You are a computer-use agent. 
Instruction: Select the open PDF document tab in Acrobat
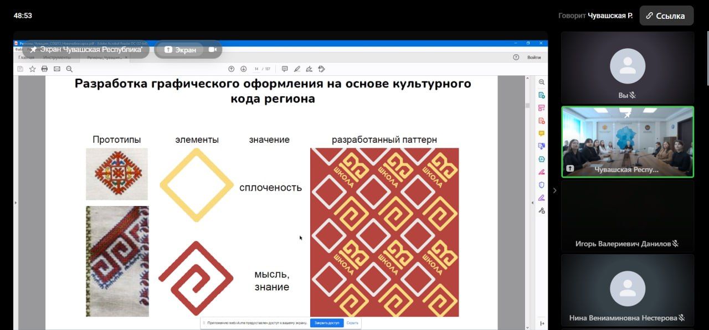pyautogui.click(x=104, y=57)
